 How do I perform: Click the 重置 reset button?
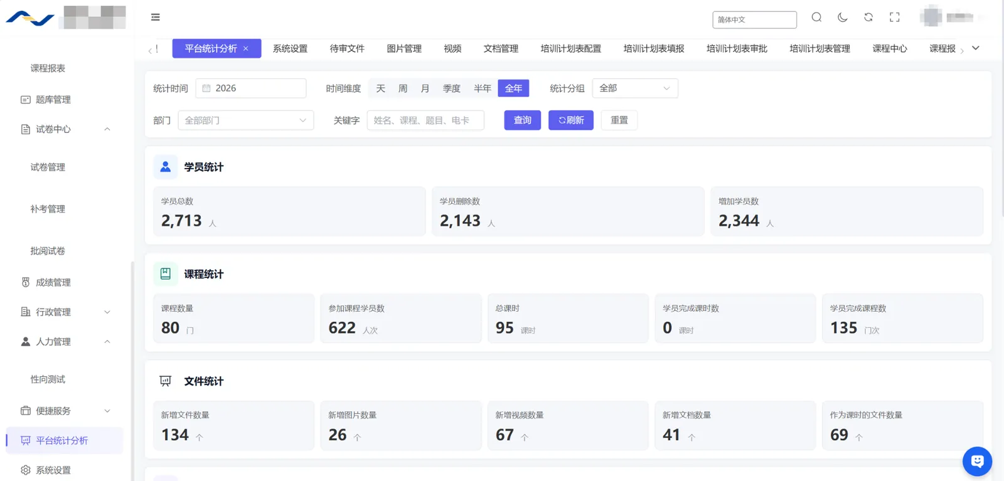pos(619,120)
